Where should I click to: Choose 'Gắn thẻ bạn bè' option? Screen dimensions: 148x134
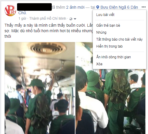[x=108, y=26]
